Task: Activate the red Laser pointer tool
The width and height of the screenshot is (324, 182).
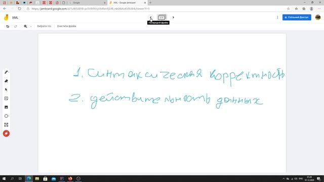Action: 6,133
